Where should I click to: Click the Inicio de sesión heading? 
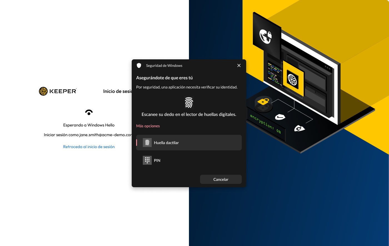(118, 91)
